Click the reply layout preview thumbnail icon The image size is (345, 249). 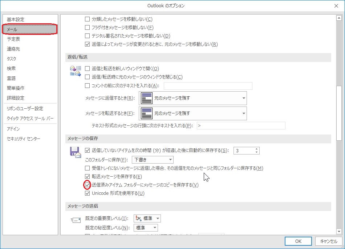click(x=147, y=98)
